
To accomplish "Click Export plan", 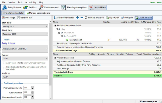I will pos(113,18).
